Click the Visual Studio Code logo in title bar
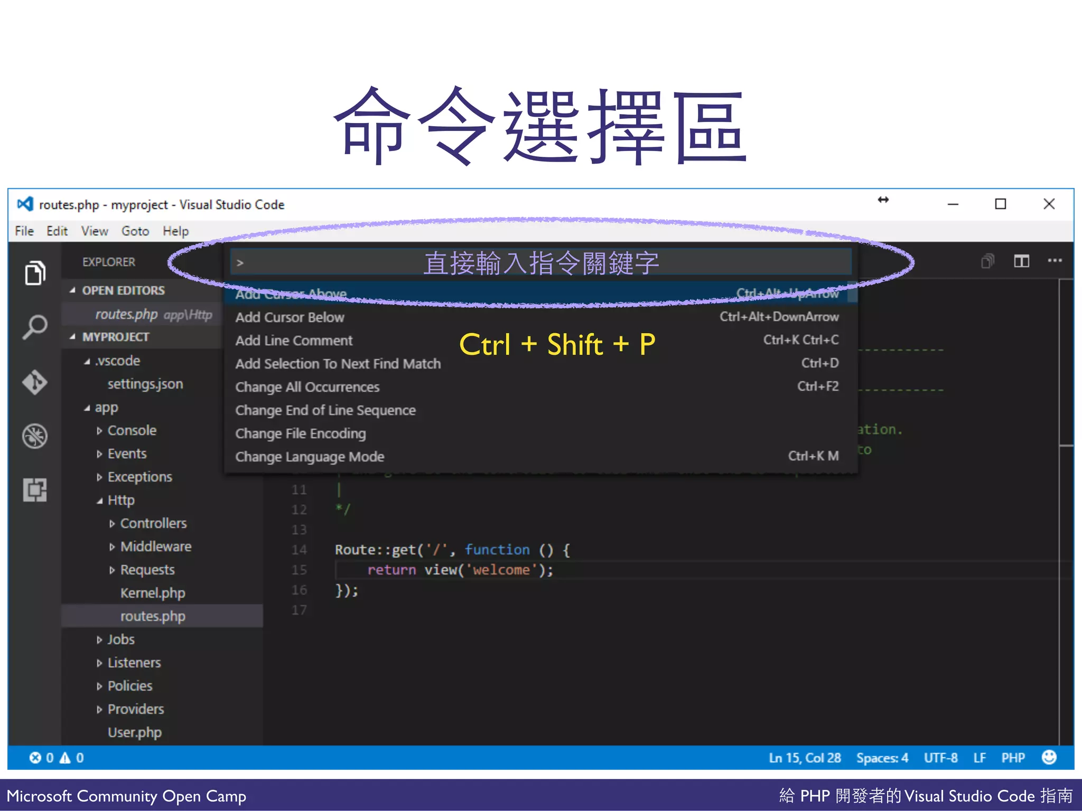The width and height of the screenshot is (1082, 811). tap(25, 204)
